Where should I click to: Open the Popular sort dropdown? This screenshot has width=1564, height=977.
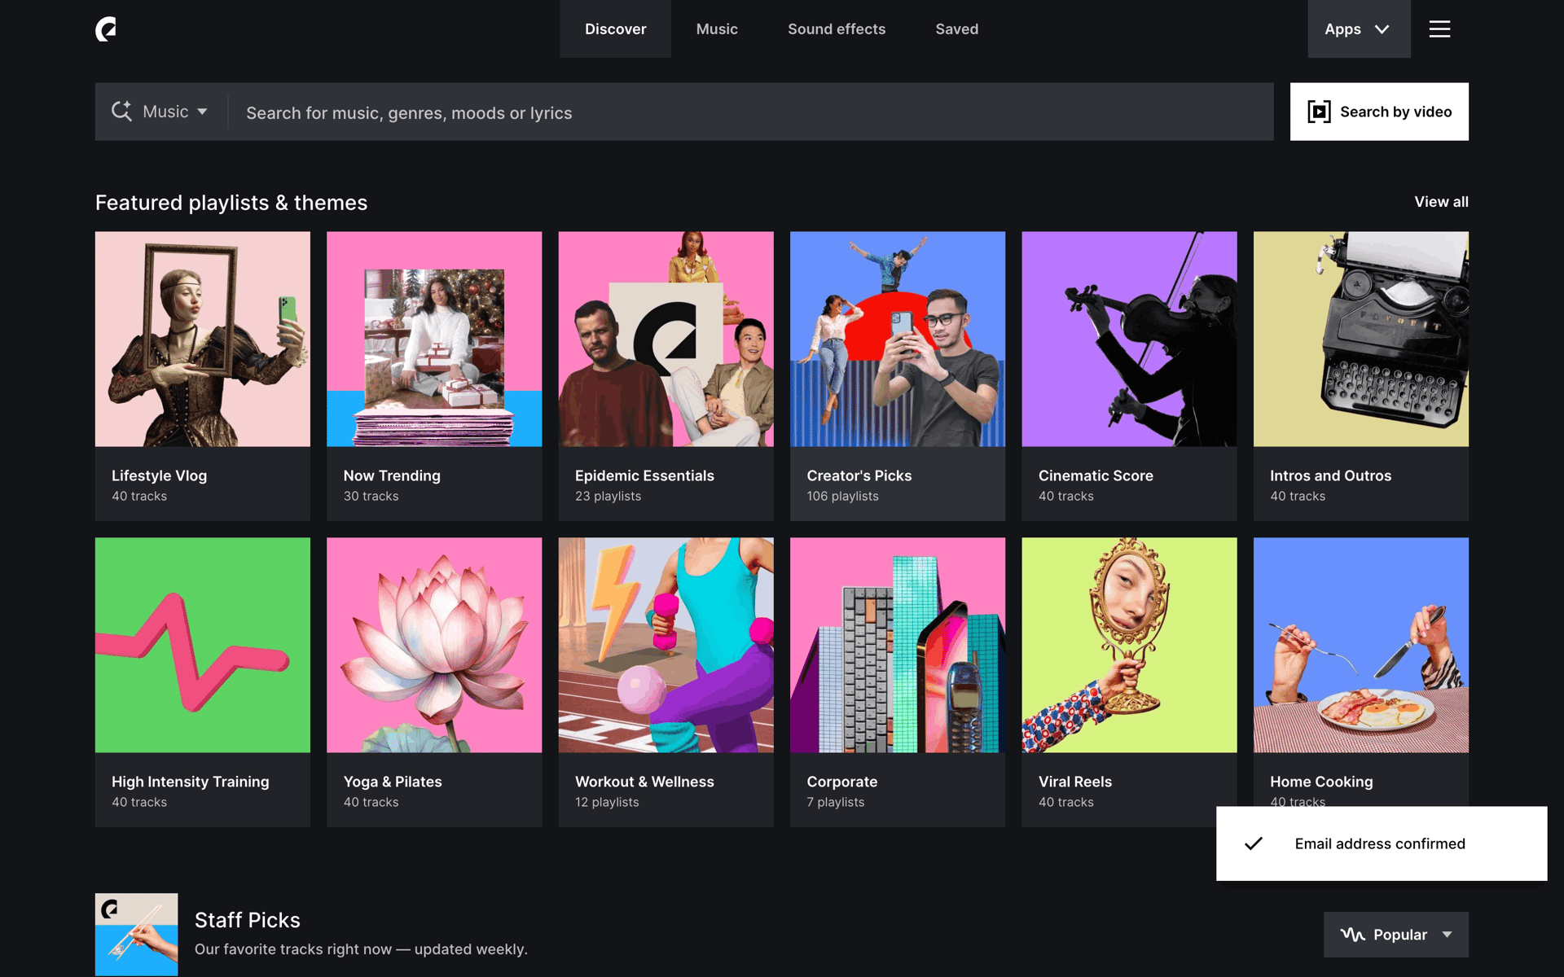[x=1396, y=935]
